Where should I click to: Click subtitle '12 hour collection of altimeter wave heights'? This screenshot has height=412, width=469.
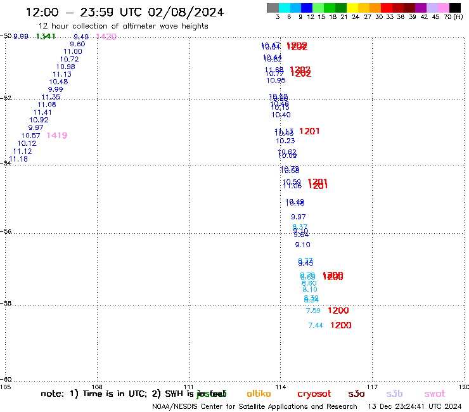(123, 26)
